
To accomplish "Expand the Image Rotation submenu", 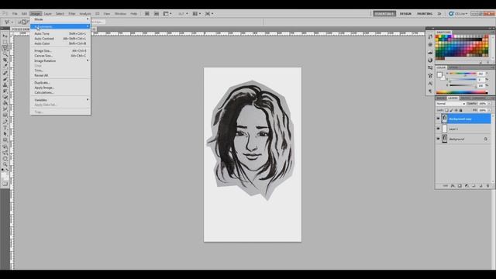I will pyautogui.click(x=60, y=60).
